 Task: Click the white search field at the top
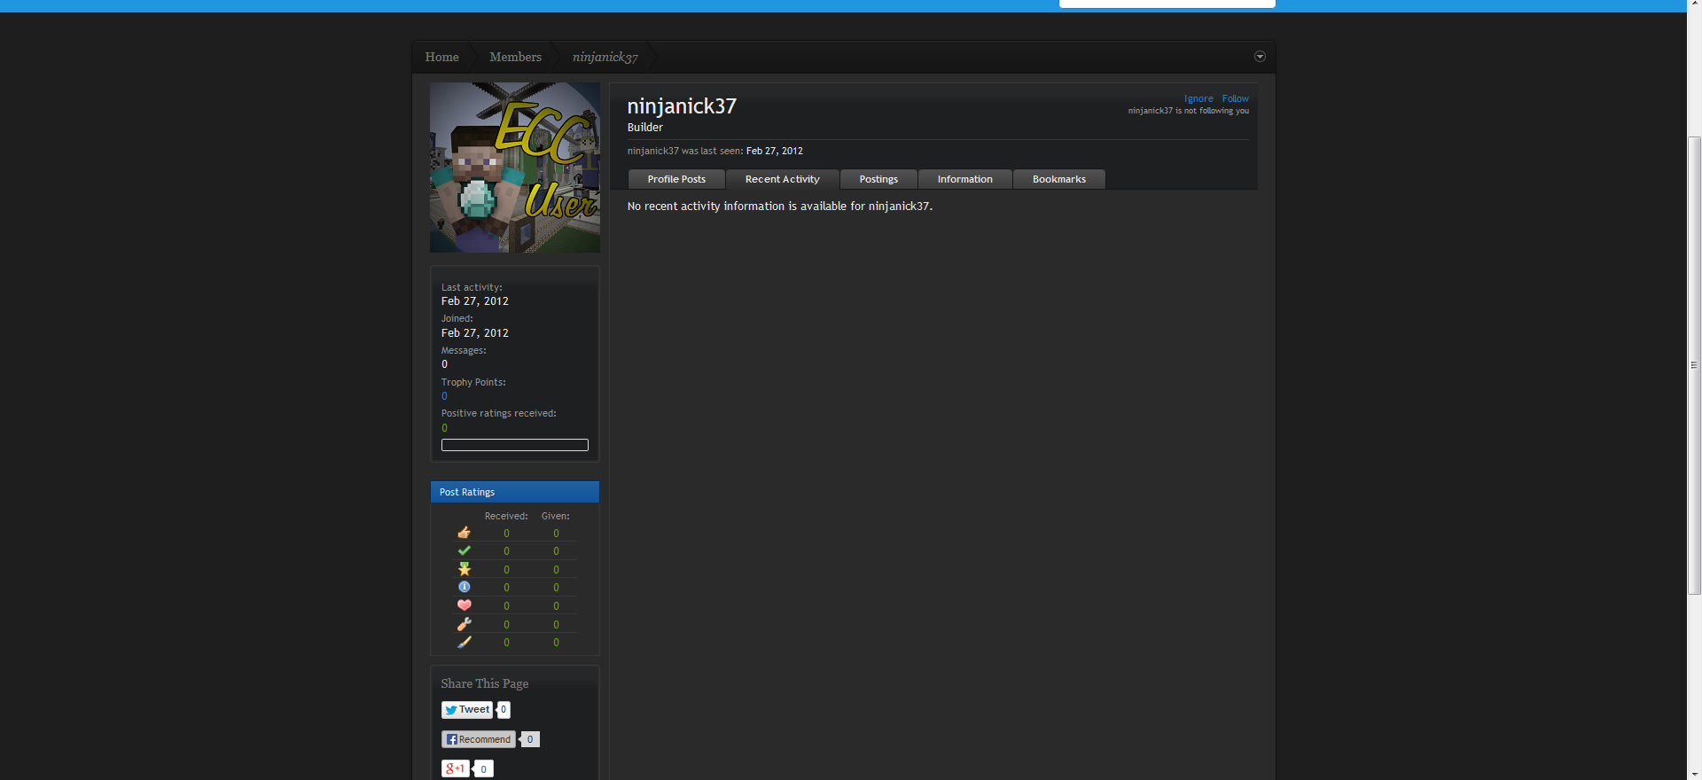1167,4
